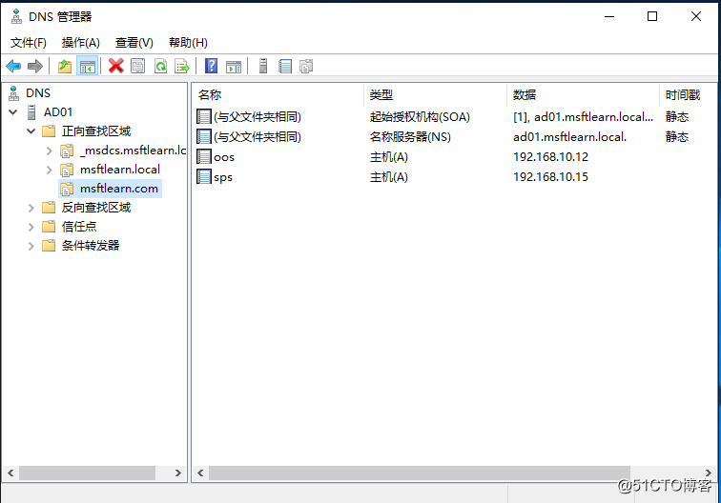This screenshot has width=721, height=503.
Task: Open the 文件(F) menu
Action: 29,43
